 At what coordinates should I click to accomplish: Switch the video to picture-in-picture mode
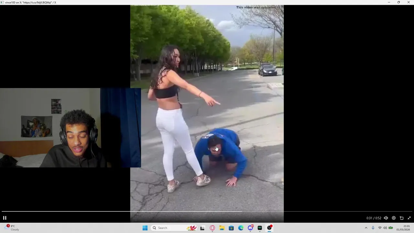(x=401, y=218)
